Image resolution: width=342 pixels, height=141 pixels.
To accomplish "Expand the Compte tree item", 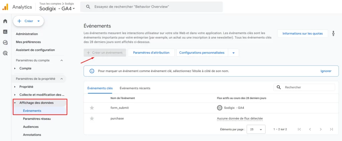I will tap(15, 68).
